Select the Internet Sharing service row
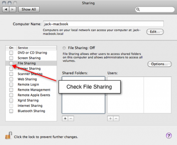 [x=31, y=106]
